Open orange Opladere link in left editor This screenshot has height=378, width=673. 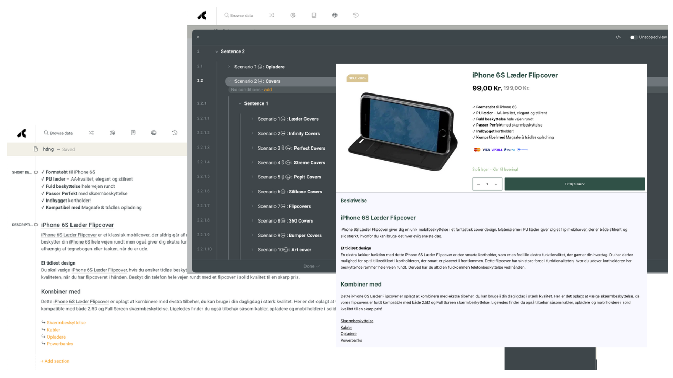click(x=56, y=337)
